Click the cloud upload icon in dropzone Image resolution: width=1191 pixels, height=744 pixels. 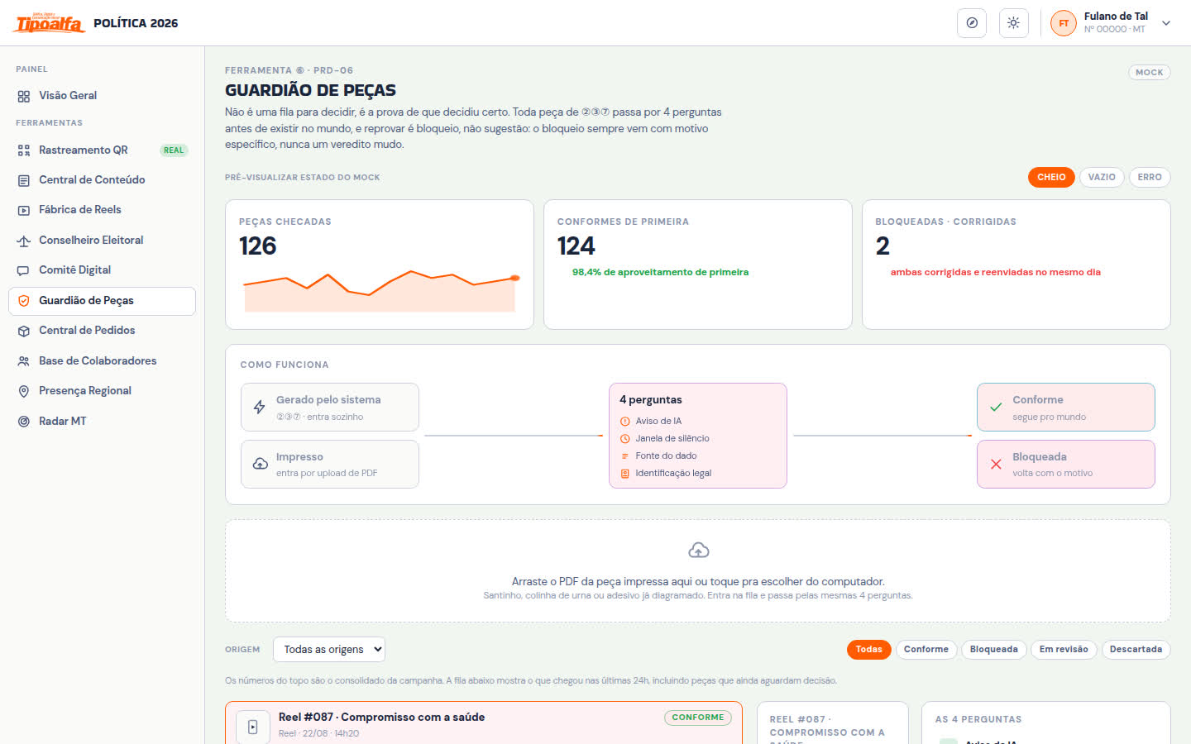[698, 551]
